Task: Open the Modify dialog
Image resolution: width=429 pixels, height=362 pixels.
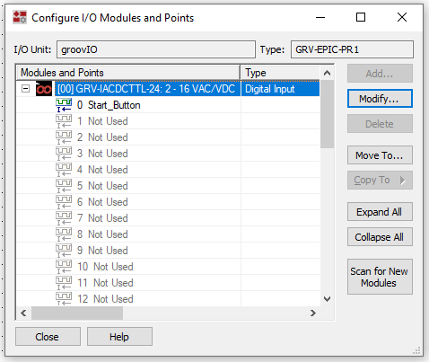Action: click(380, 99)
